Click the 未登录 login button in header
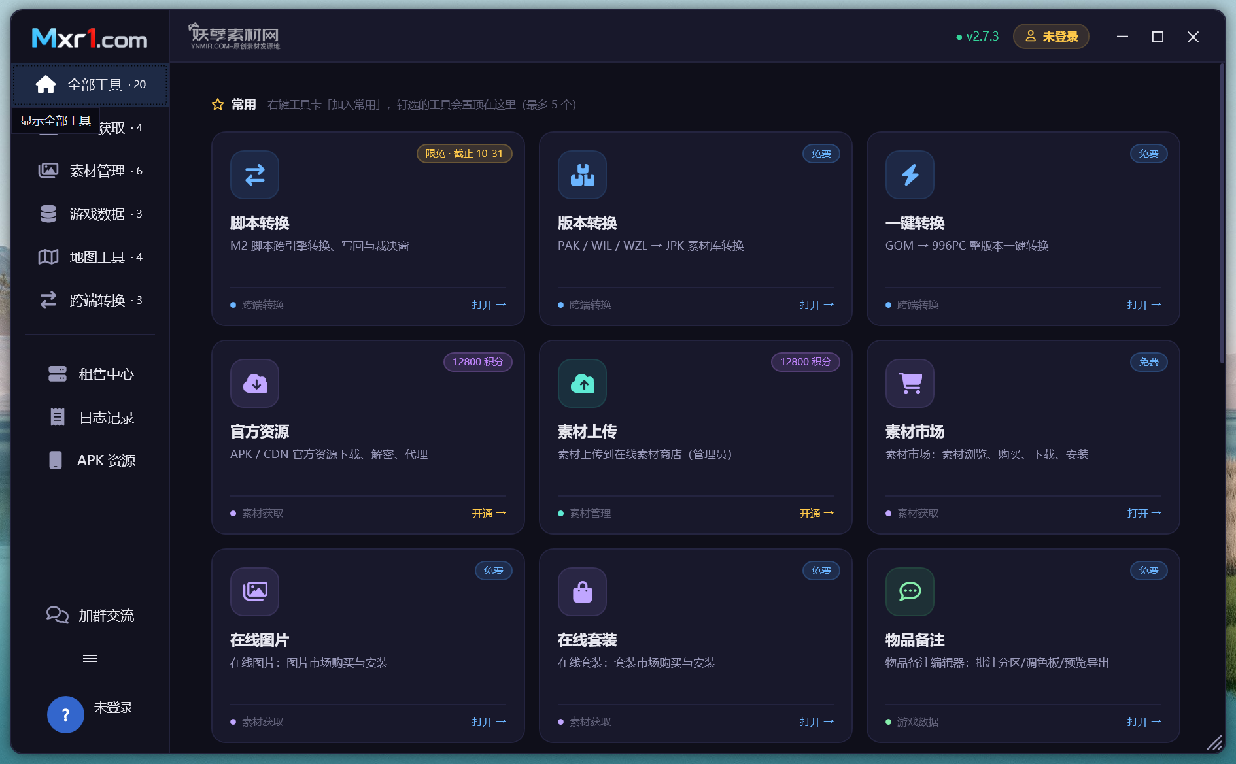 coord(1051,37)
